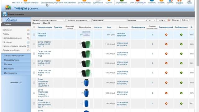Click the Сброс reset button
Screen dimensions: 199x112
185,20
